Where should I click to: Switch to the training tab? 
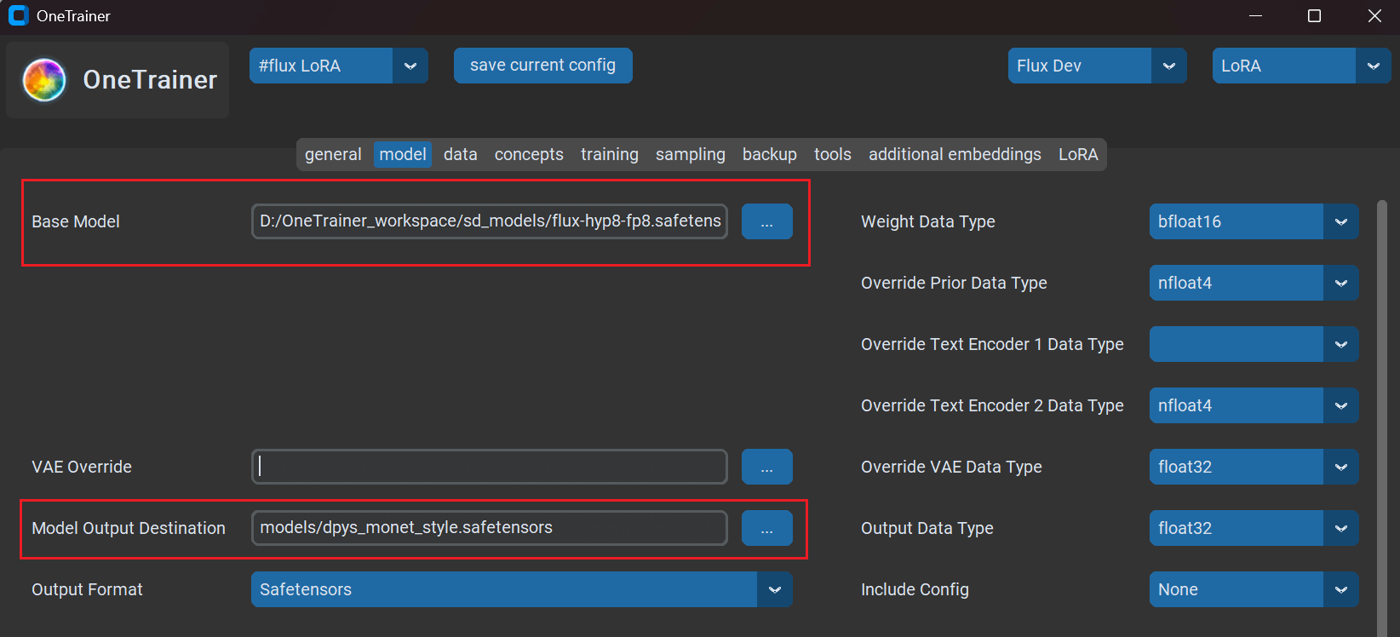click(609, 154)
